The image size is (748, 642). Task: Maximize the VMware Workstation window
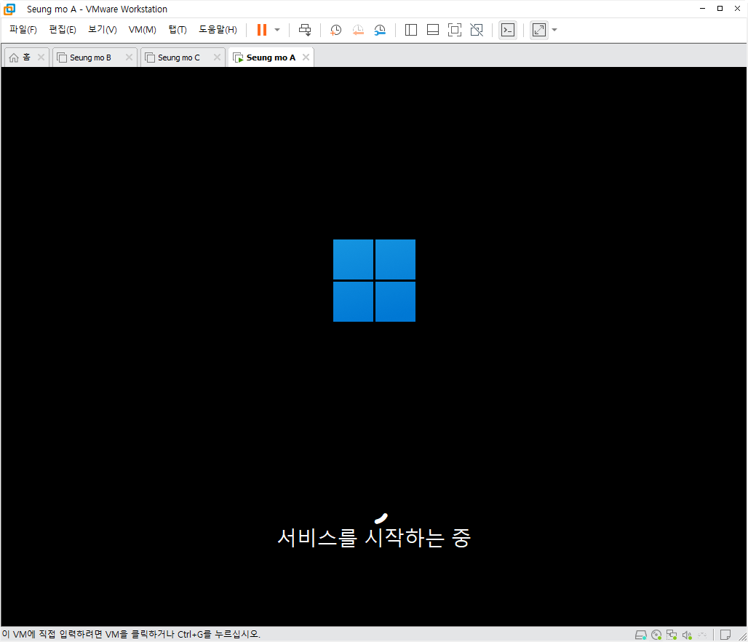[x=720, y=9]
